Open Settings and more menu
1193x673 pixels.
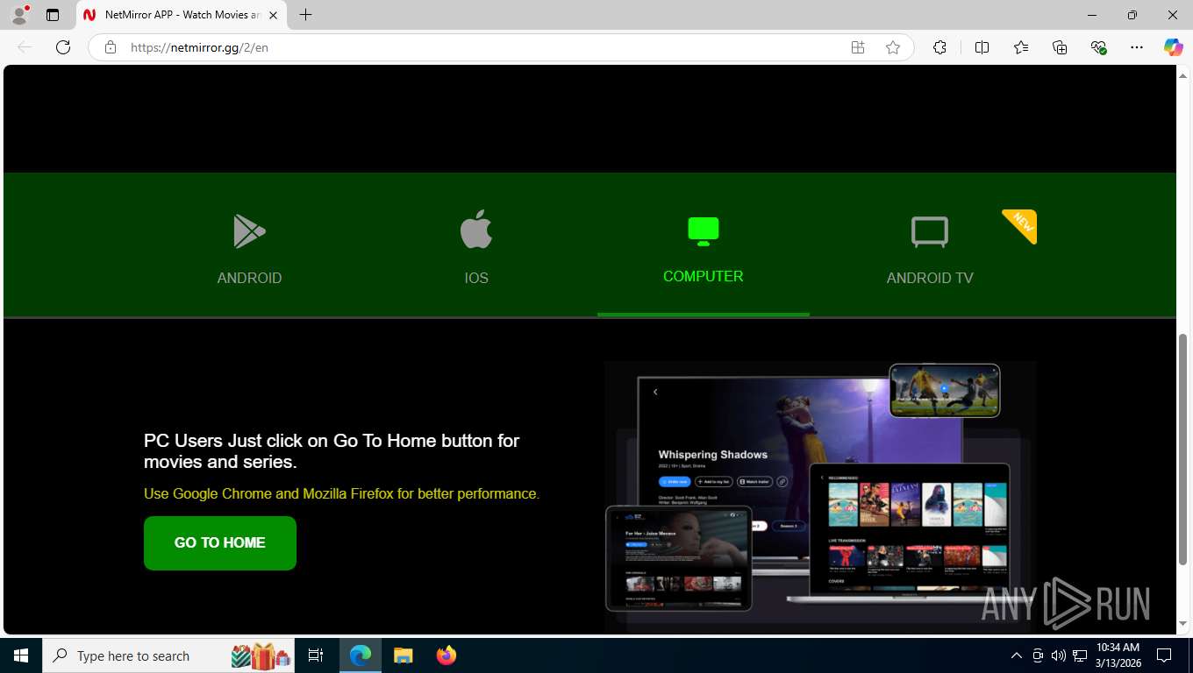1137,47
